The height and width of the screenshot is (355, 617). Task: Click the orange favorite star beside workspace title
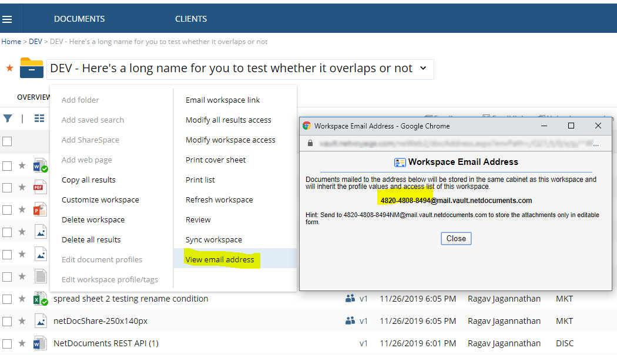click(x=10, y=69)
